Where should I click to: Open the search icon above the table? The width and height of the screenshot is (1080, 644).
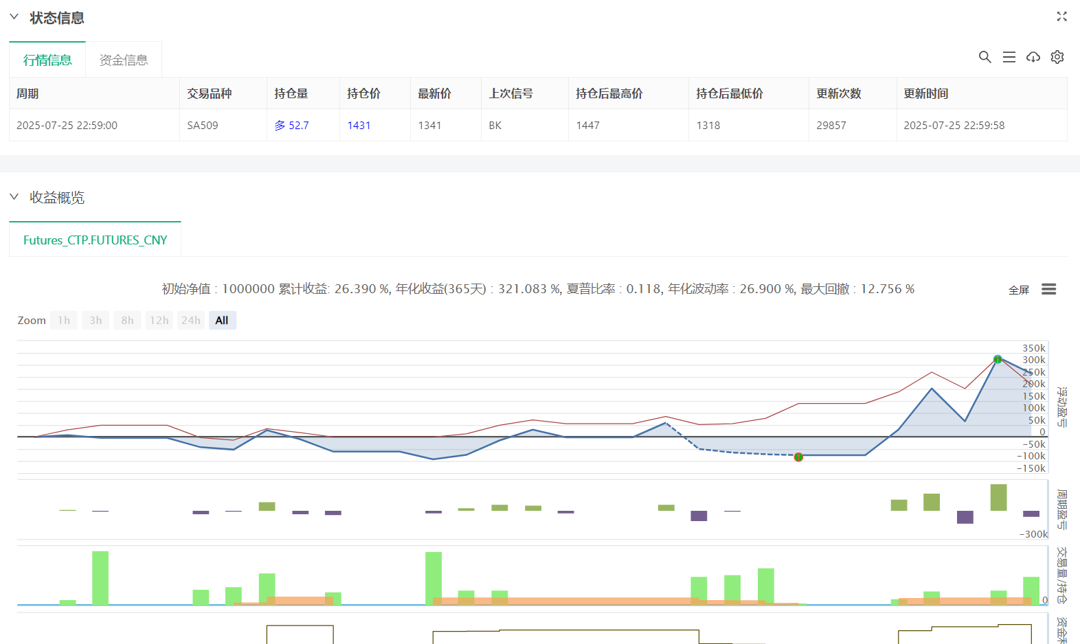click(985, 57)
